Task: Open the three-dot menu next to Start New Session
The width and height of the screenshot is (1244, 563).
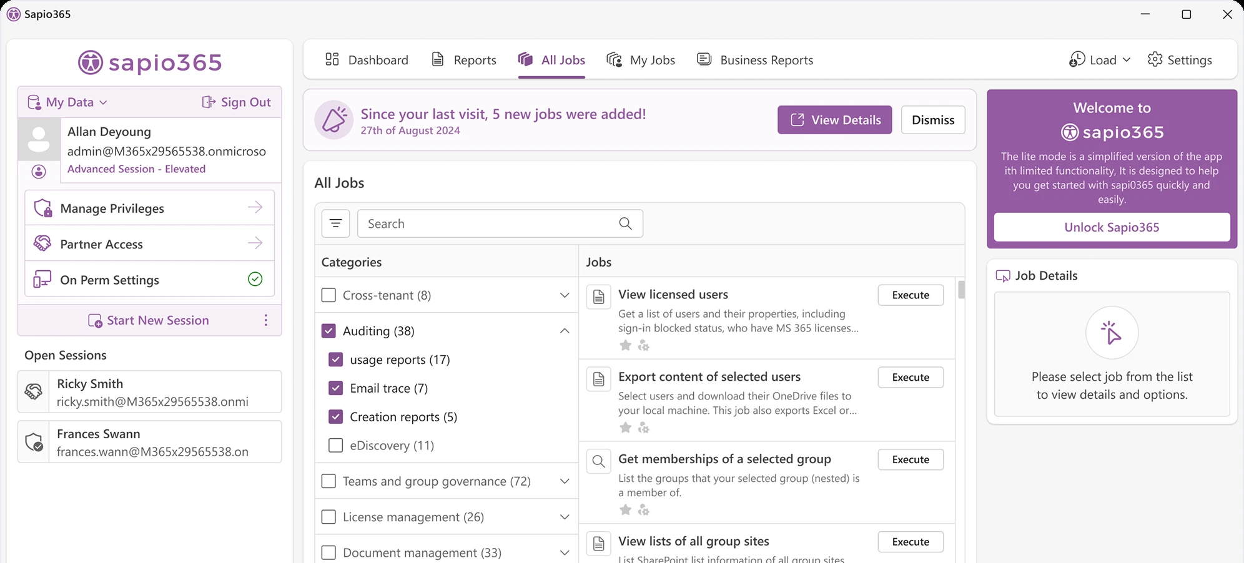Action: [x=265, y=320]
